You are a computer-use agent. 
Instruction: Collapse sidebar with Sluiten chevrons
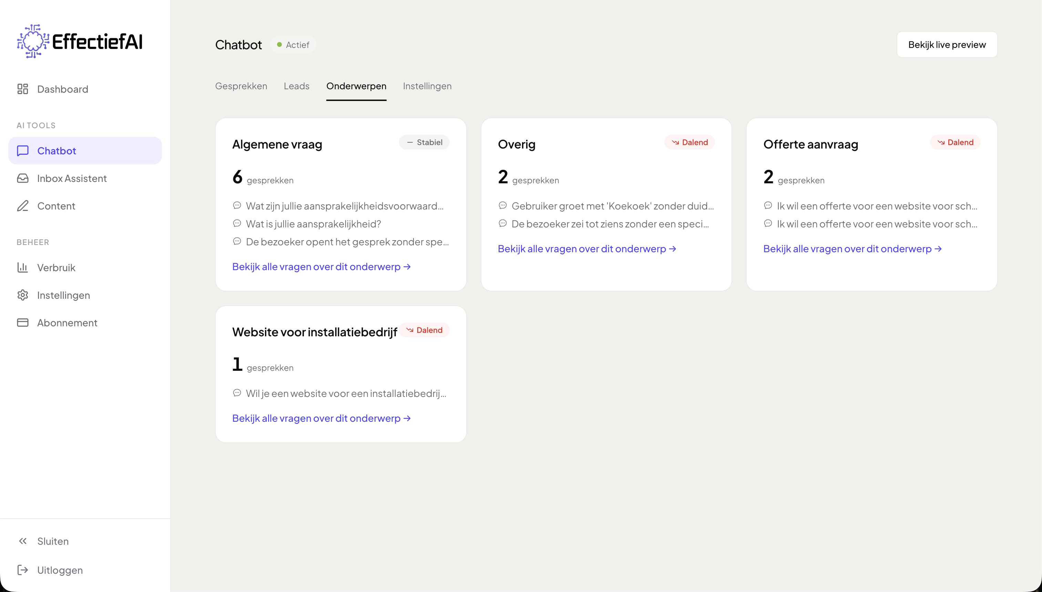pyautogui.click(x=23, y=541)
